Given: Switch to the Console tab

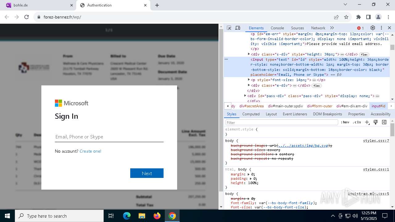Looking at the screenshot, I should tap(277, 28).
